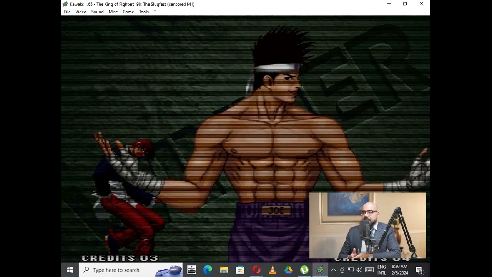Minimize the Kawaks window
Viewport: 492px width, 277px height.
coord(389,4)
